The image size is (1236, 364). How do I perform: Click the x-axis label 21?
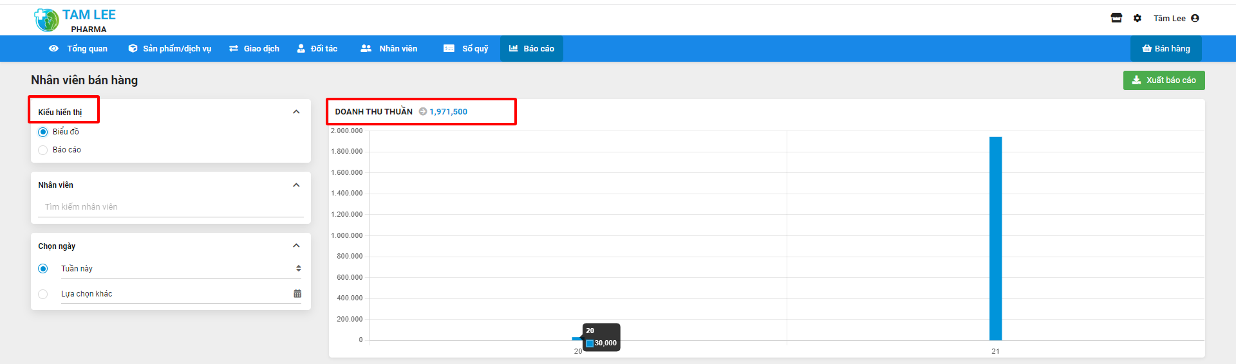(995, 351)
